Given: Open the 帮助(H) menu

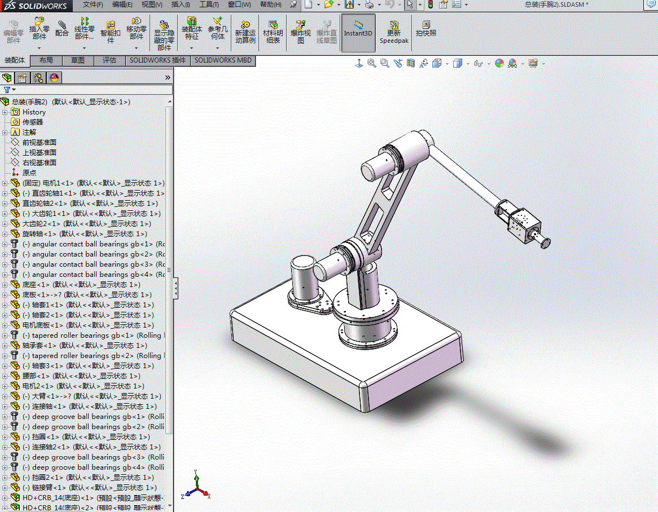Looking at the screenshot, I should [x=271, y=5].
